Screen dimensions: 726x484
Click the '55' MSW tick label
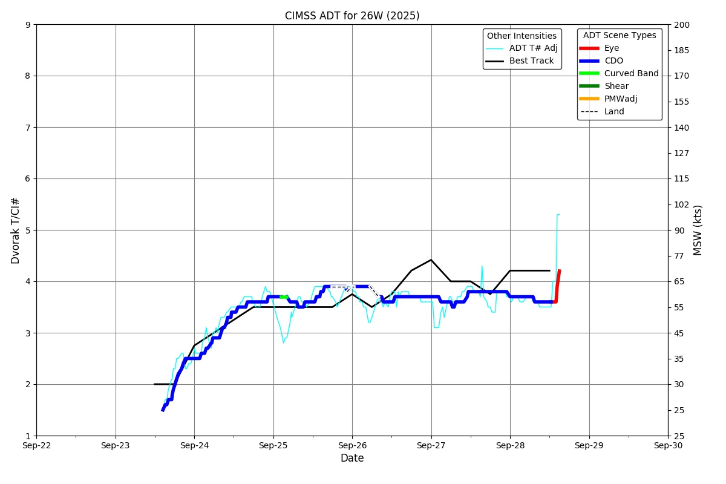click(x=679, y=307)
